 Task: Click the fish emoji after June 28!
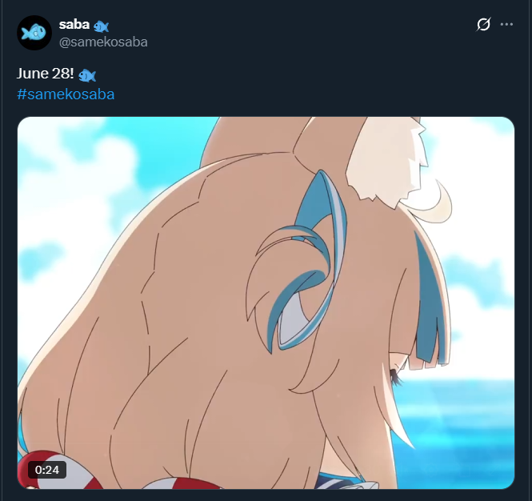pos(87,75)
